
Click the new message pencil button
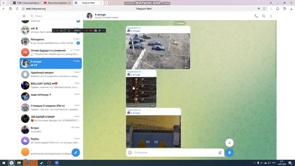[x=76, y=153]
